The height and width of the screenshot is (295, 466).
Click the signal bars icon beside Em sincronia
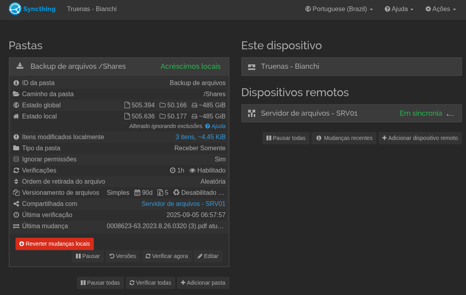click(x=450, y=114)
